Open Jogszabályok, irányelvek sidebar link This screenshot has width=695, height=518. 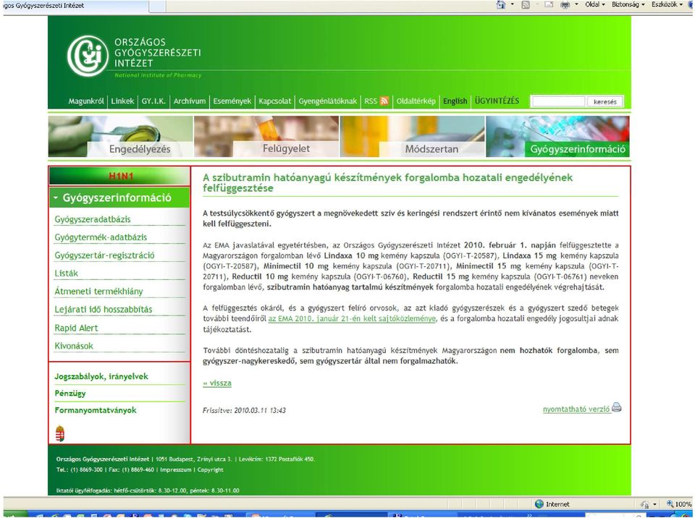(x=101, y=377)
